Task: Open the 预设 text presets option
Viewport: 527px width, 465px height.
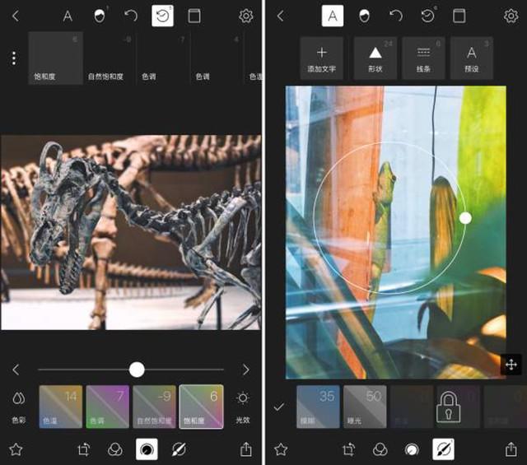Action: click(x=472, y=58)
